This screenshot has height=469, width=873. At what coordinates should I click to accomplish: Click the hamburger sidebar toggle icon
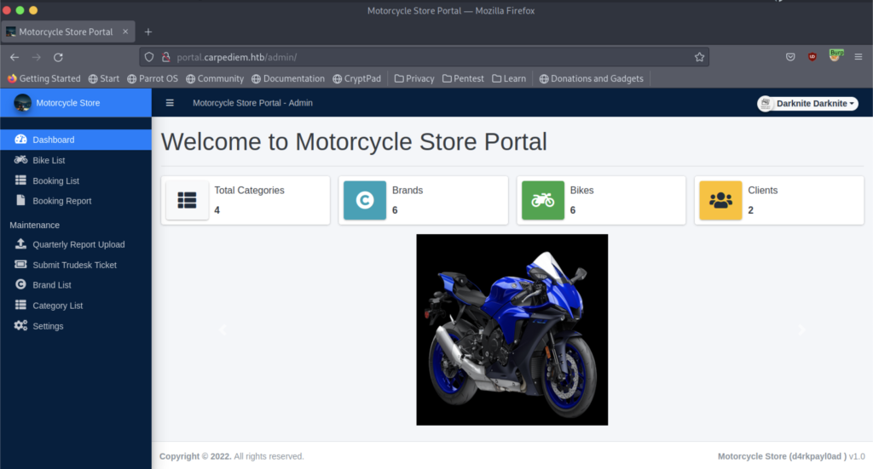click(170, 103)
